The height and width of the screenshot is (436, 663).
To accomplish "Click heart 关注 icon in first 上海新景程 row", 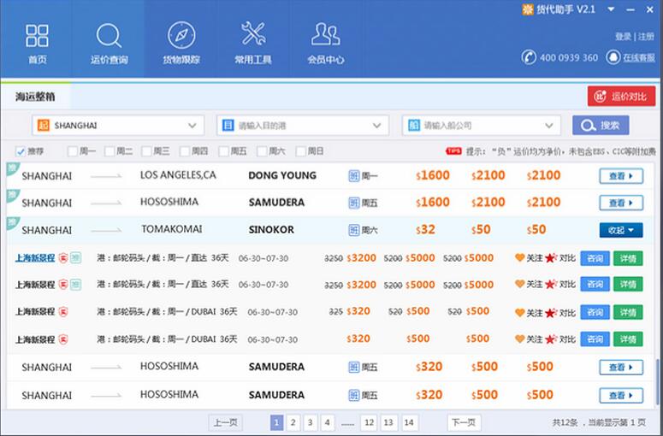I will (519, 257).
